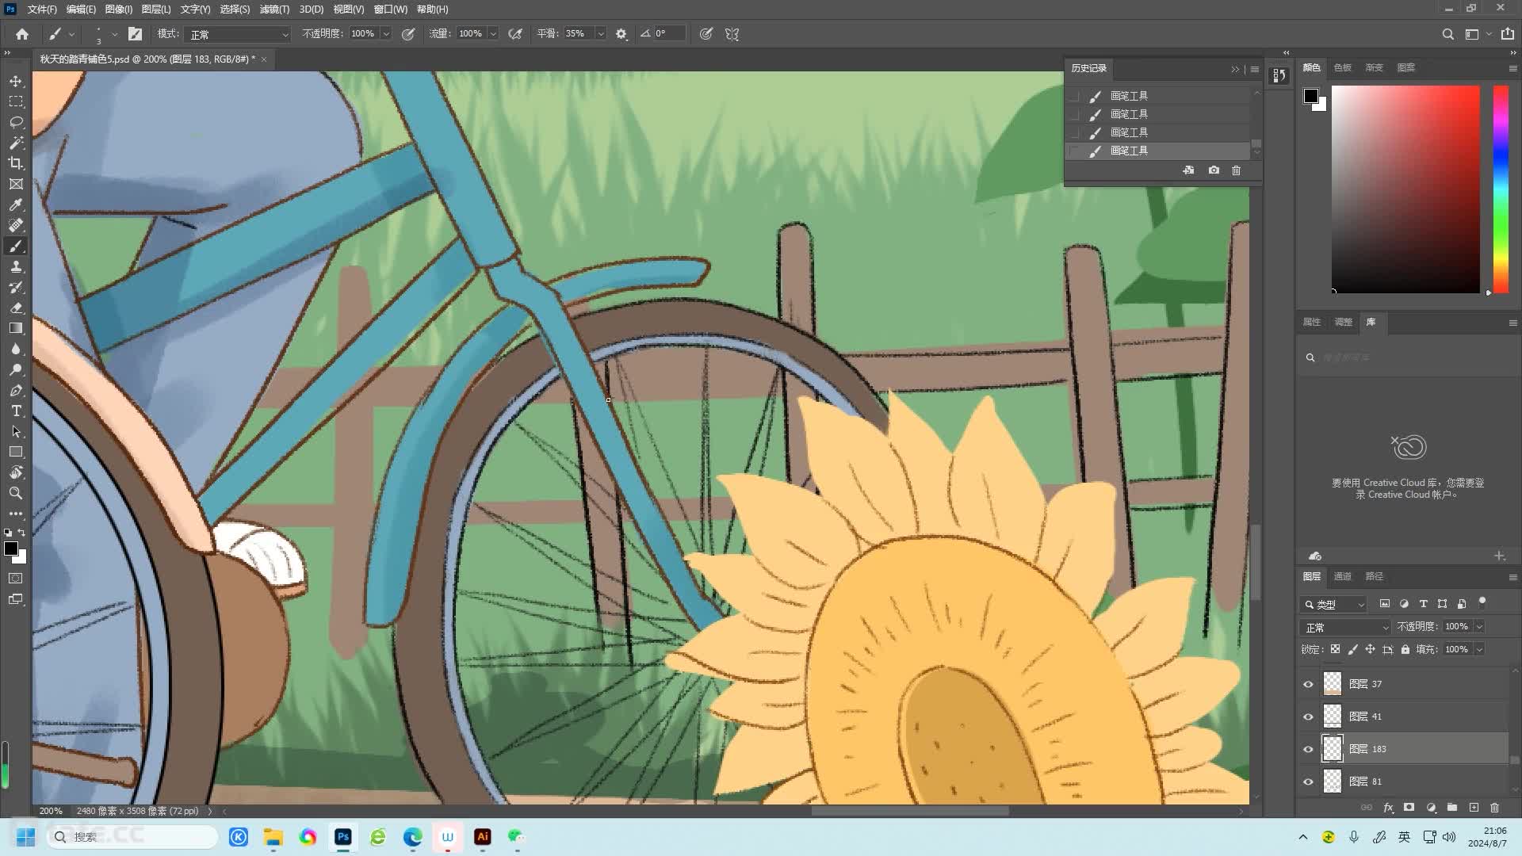Open the 图像(I) menu

point(118,10)
